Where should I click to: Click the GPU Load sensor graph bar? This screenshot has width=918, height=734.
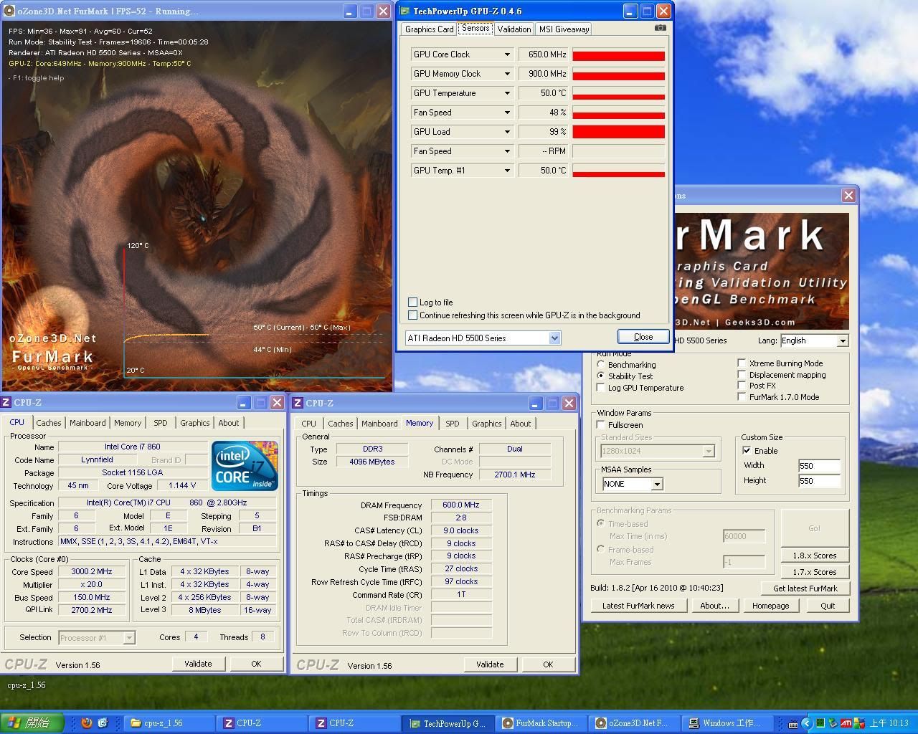pos(618,132)
